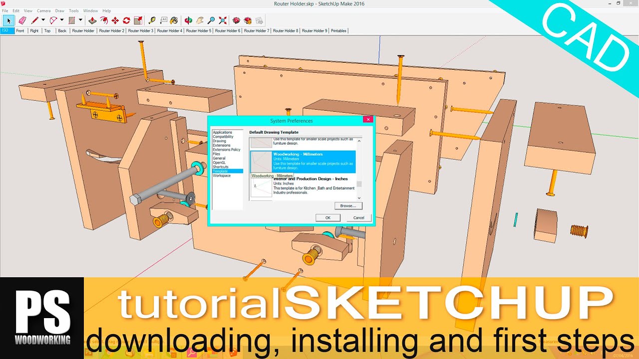Switch to the Front scene tab

[20, 31]
